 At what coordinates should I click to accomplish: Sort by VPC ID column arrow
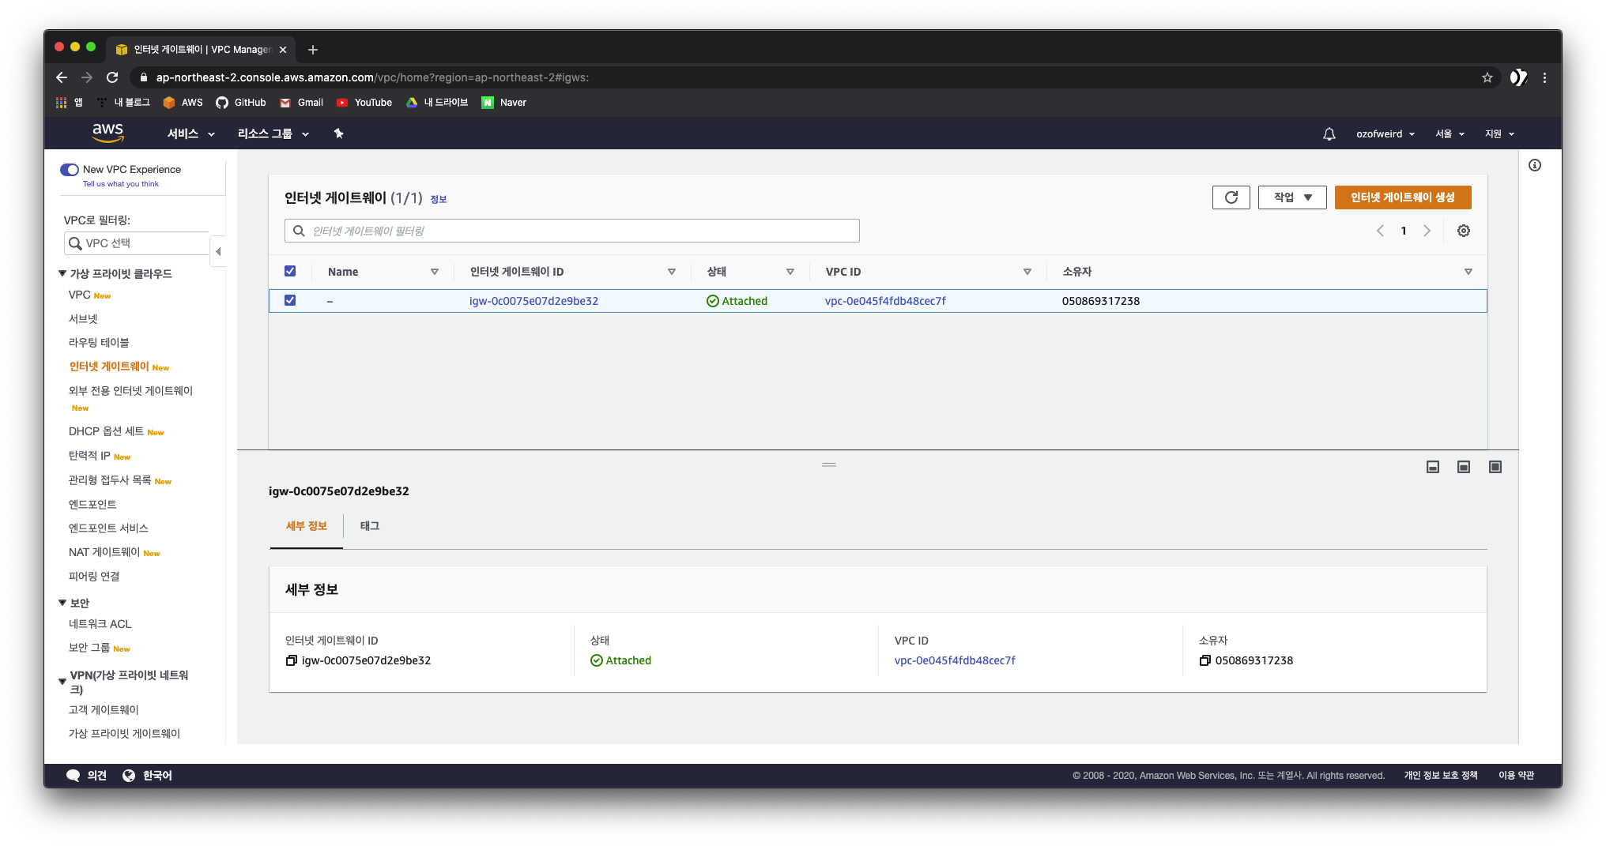(x=1027, y=272)
